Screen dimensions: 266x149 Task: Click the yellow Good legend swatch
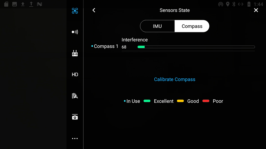point(180,101)
